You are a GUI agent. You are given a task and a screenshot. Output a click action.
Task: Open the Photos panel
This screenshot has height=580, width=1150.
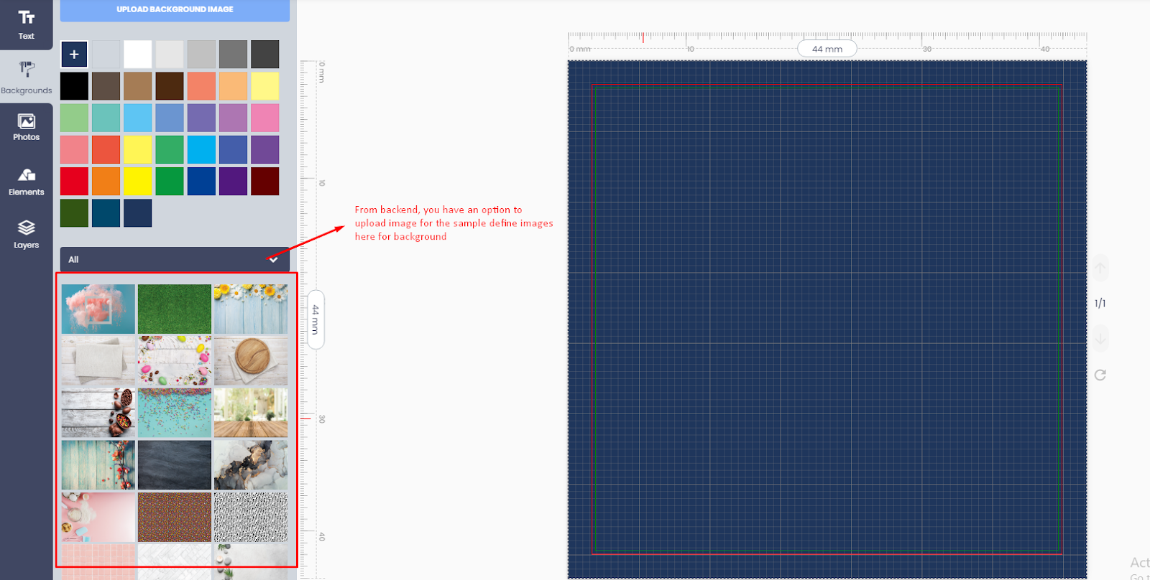click(26, 127)
